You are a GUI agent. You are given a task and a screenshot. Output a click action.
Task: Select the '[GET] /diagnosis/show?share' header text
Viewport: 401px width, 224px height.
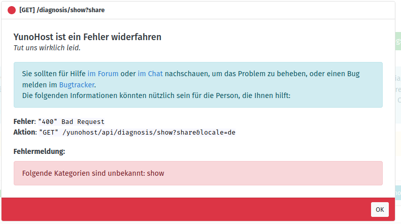pyautogui.click(x=62, y=10)
